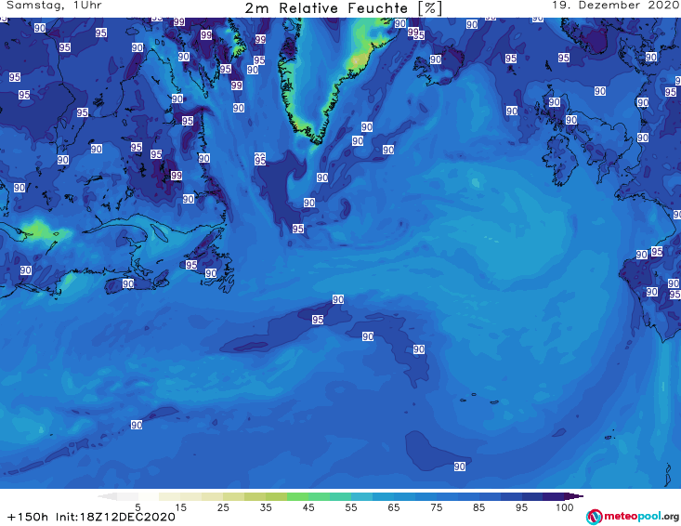Click the colorbar scale value 45
This screenshot has height=526, width=681.
click(308, 507)
